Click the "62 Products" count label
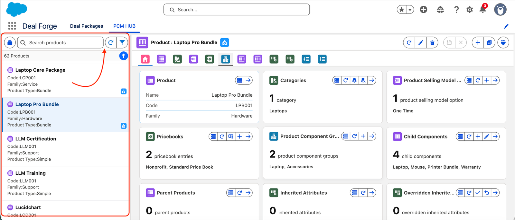This screenshot has height=220, width=515. click(17, 56)
